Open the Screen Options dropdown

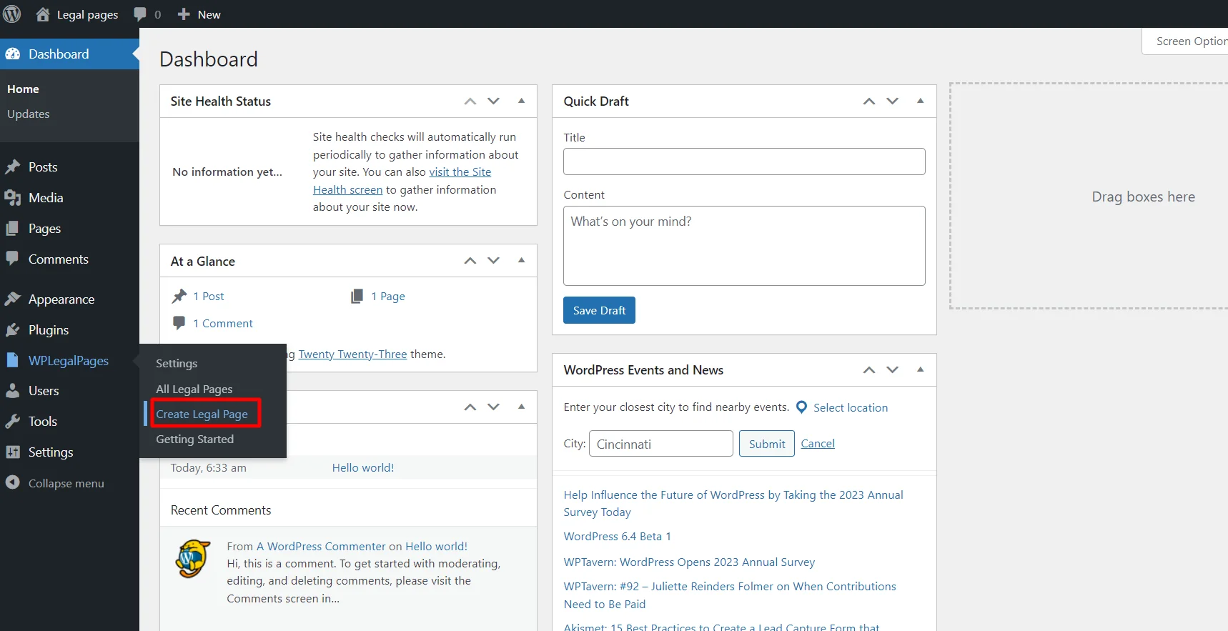pyautogui.click(x=1188, y=41)
